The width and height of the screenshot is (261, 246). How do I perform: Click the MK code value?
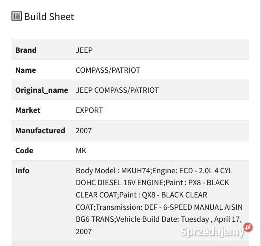(x=81, y=150)
